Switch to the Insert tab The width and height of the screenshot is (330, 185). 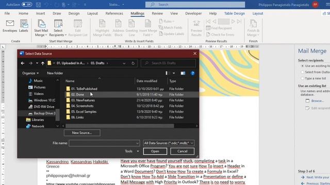40,13
